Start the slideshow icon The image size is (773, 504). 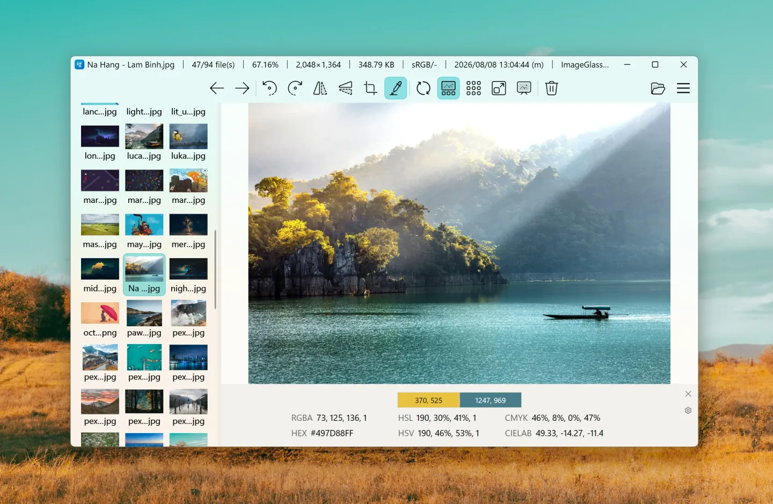click(524, 88)
